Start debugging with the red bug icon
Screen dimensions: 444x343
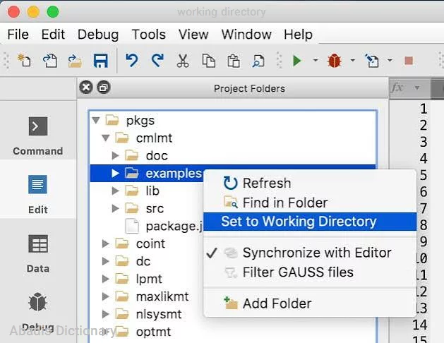334,61
